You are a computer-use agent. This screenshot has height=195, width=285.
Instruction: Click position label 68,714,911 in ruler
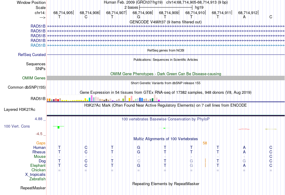[x=221, y=13]
